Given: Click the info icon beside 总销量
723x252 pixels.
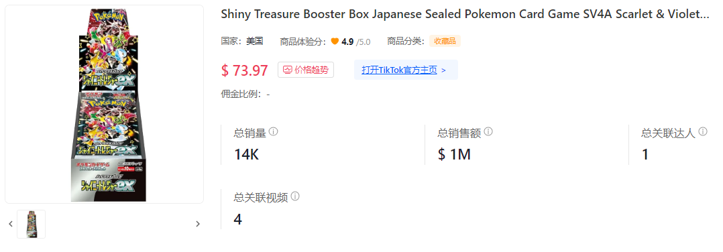Looking at the screenshot, I should point(274,132).
